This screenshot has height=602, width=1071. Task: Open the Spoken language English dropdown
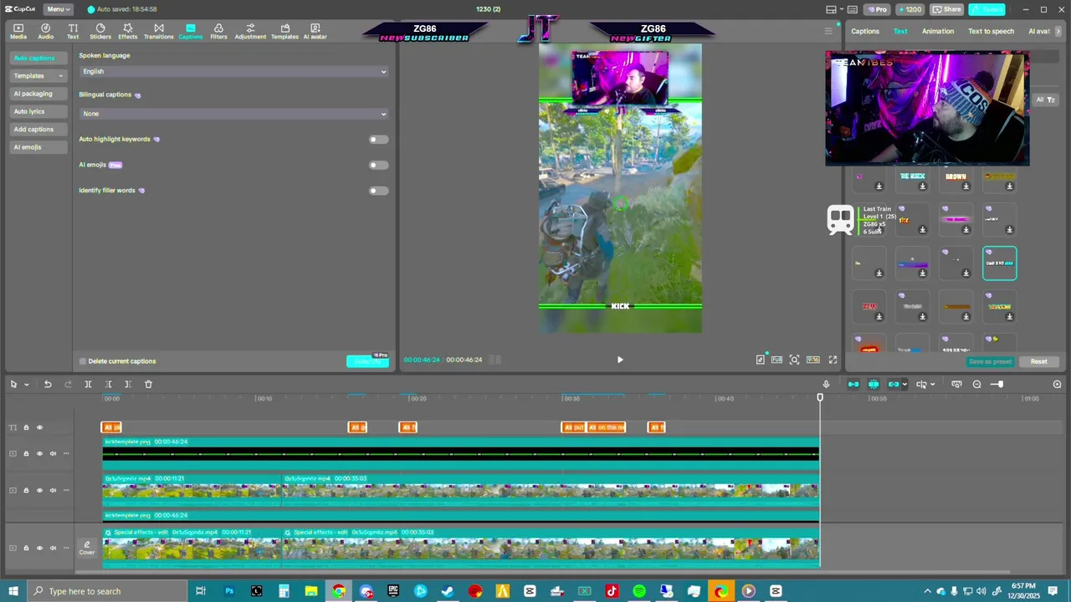(233, 71)
